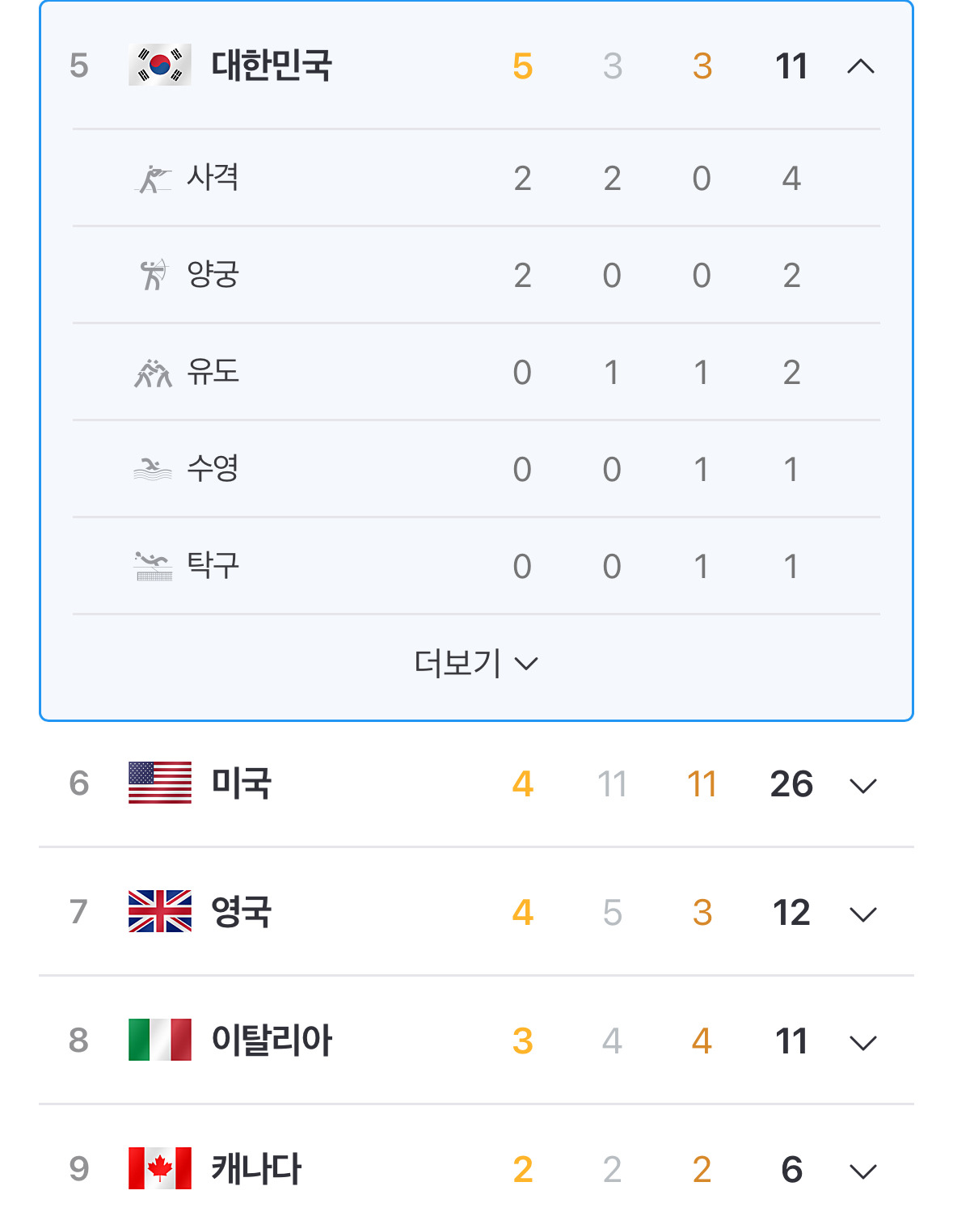Viewport: 953px width, 1220px height.
Task: Click the United States flag icon
Action: 160,783
